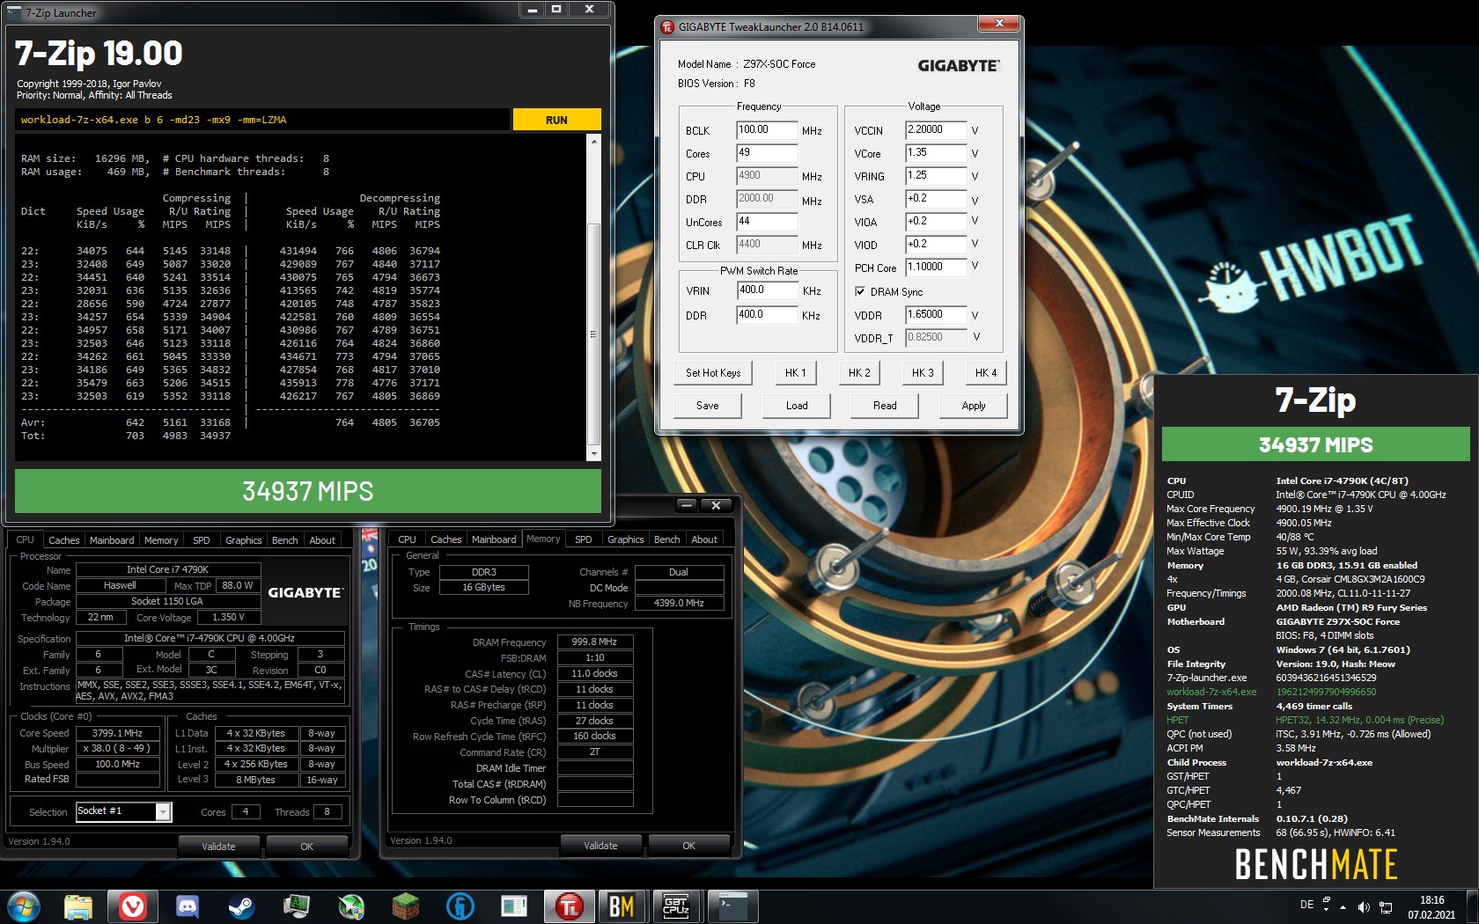Image resolution: width=1479 pixels, height=924 pixels.
Task: Open the network status tray icon
Action: click(x=1385, y=906)
